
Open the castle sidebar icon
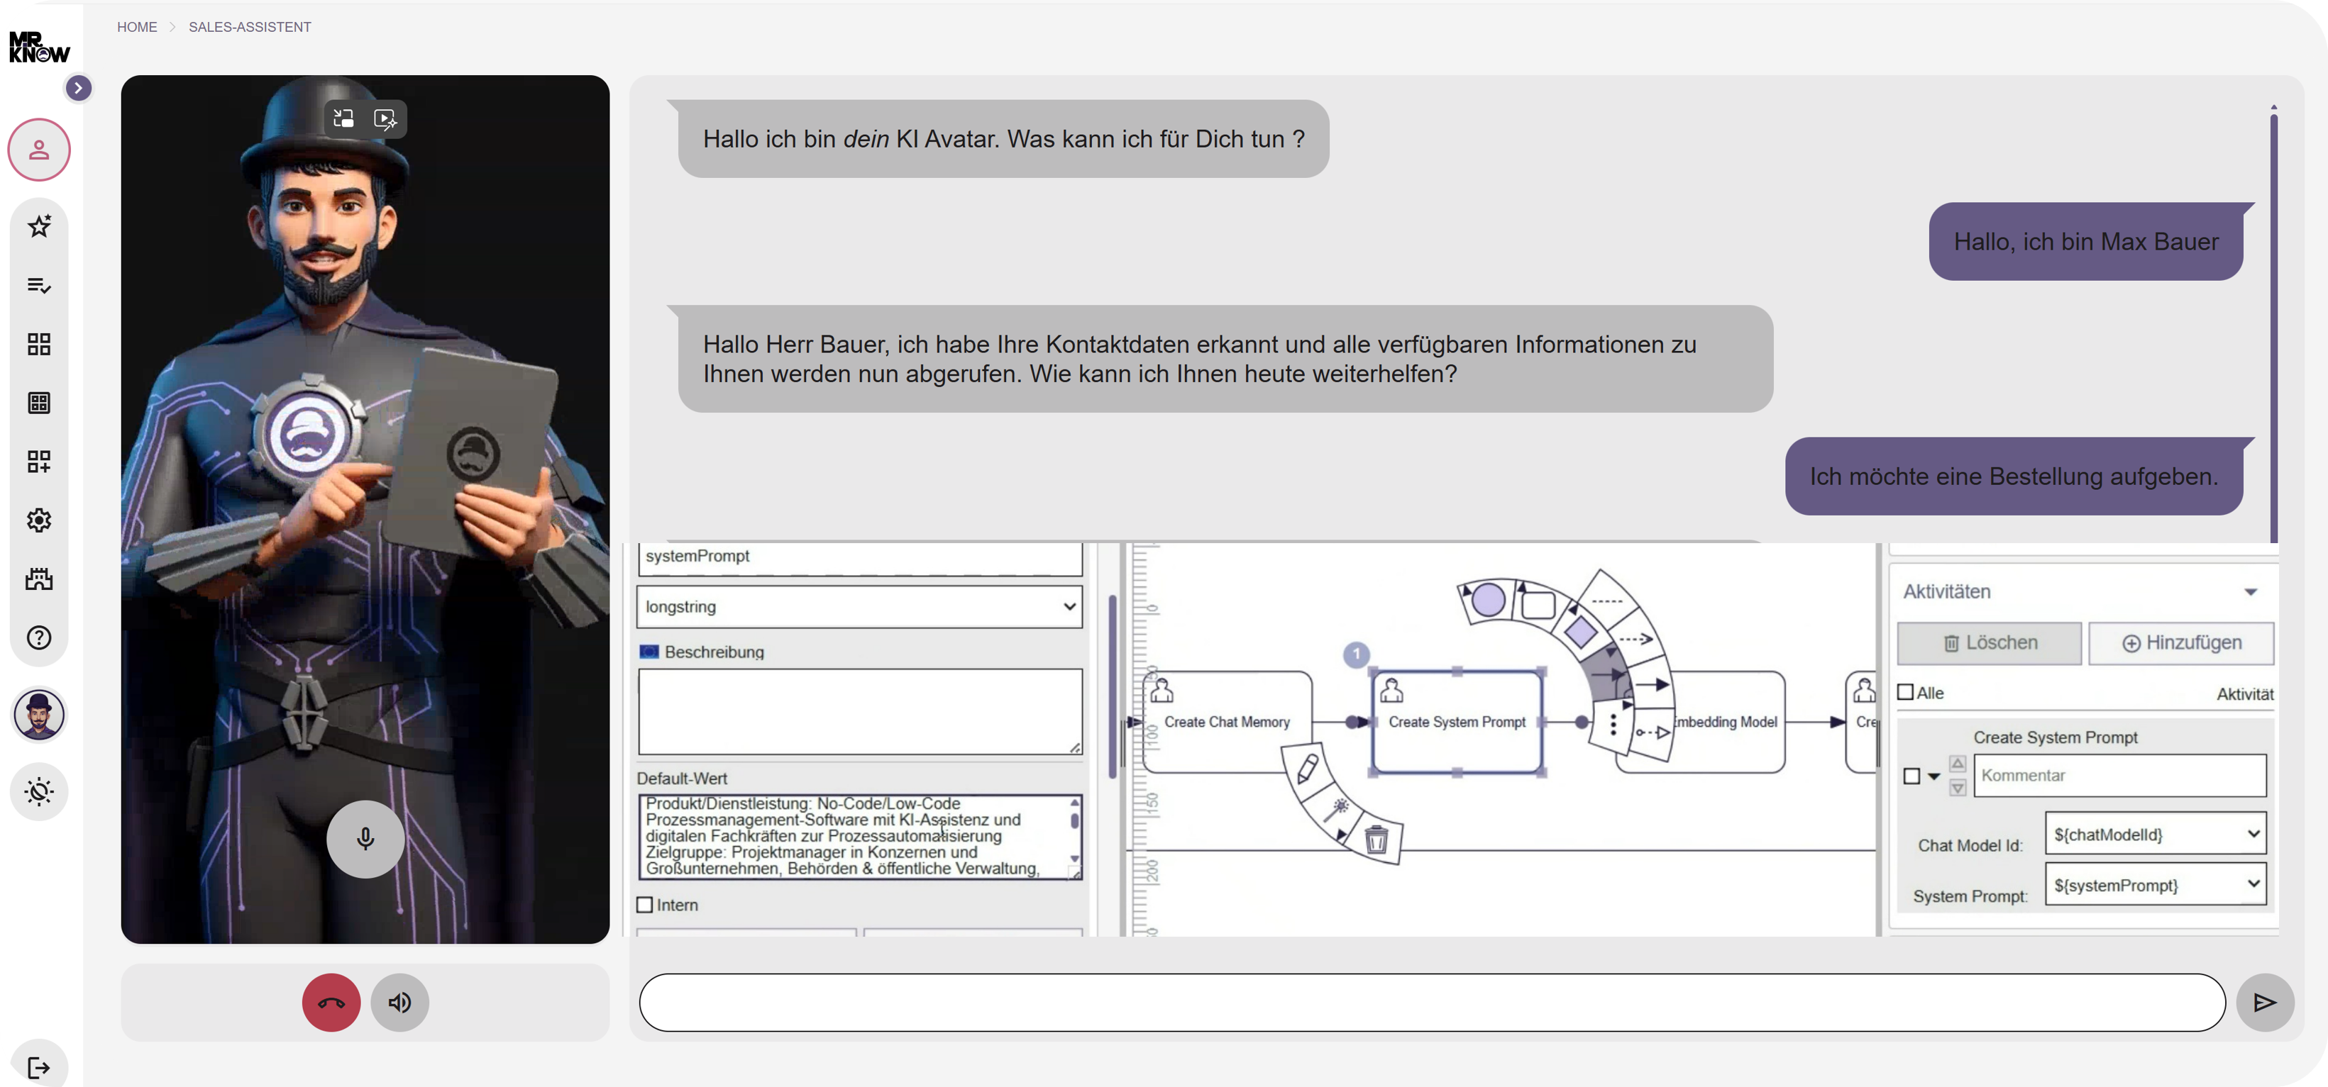point(39,579)
